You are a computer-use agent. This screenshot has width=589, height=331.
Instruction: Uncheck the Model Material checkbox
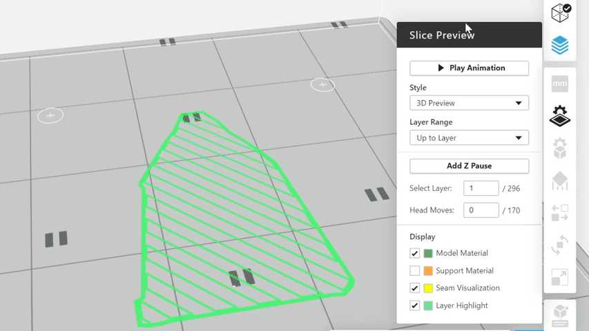click(415, 253)
